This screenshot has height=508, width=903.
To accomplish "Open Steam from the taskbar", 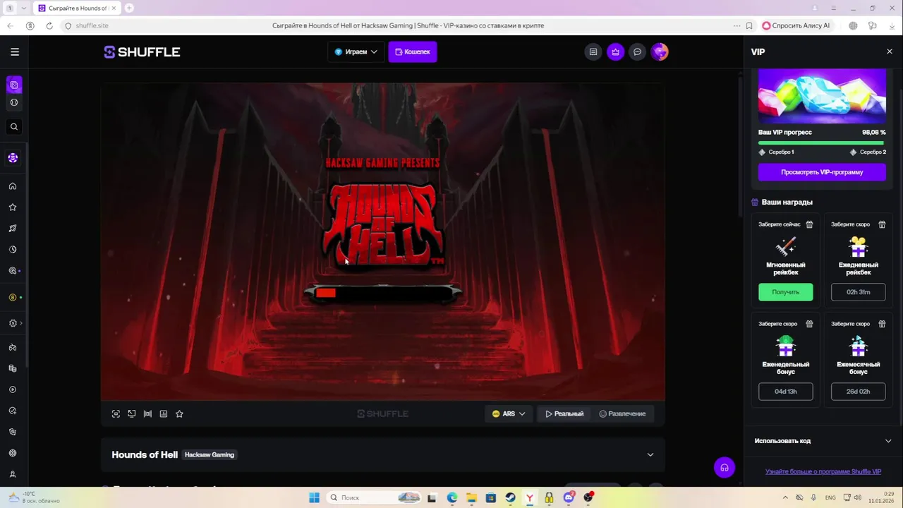I will point(510,497).
